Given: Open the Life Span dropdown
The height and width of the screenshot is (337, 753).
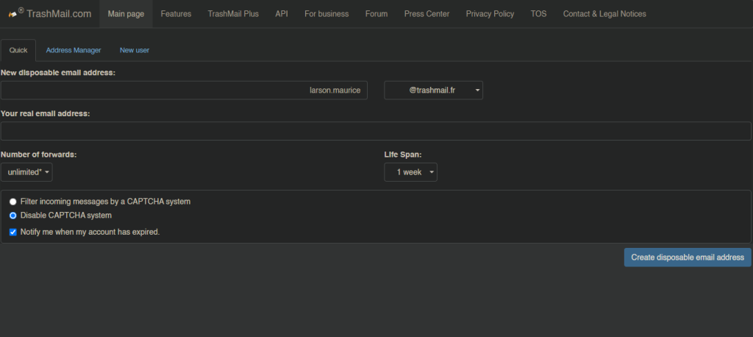Looking at the screenshot, I should [410, 172].
